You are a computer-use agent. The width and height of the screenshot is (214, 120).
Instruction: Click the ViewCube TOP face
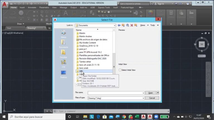(202, 44)
